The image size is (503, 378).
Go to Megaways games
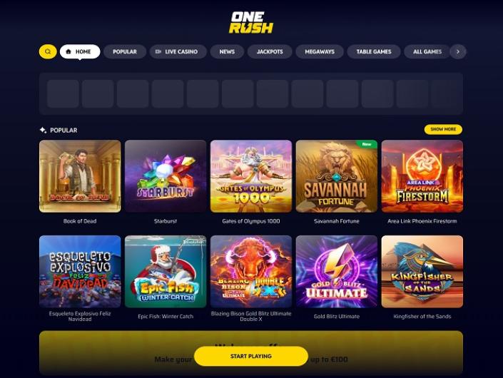click(x=320, y=51)
